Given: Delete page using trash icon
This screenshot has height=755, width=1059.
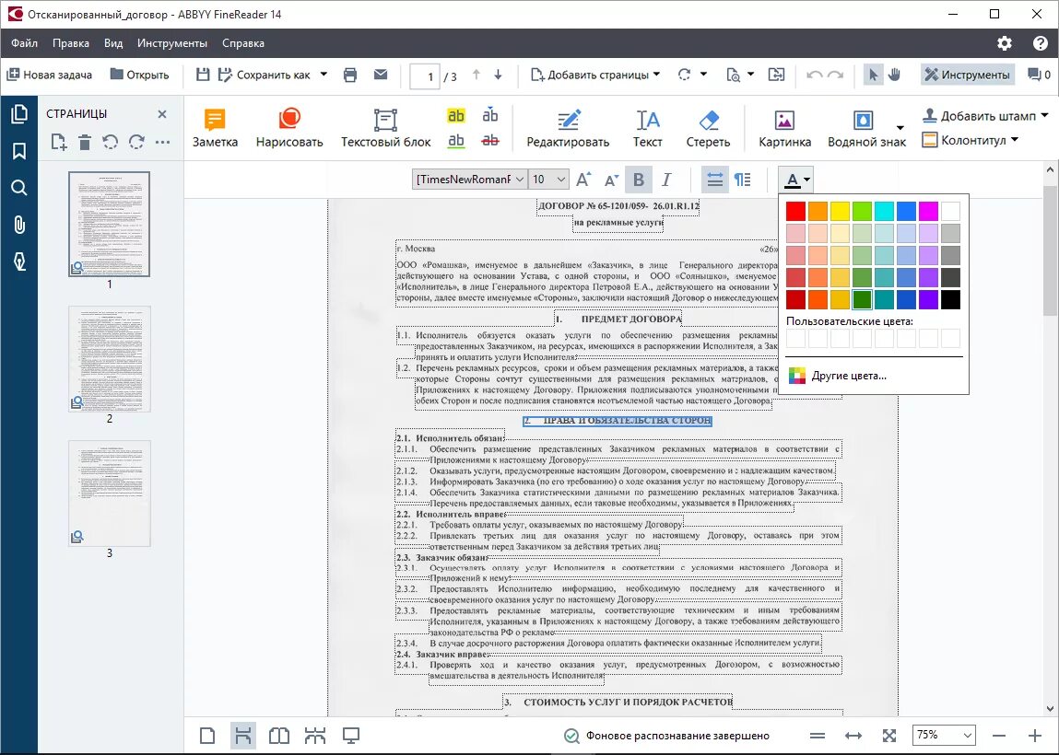Looking at the screenshot, I should point(85,143).
